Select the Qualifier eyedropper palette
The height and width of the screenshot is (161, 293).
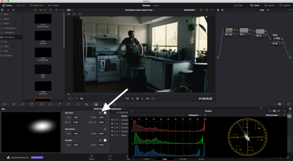pyautogui.click(x=59, y=104)
